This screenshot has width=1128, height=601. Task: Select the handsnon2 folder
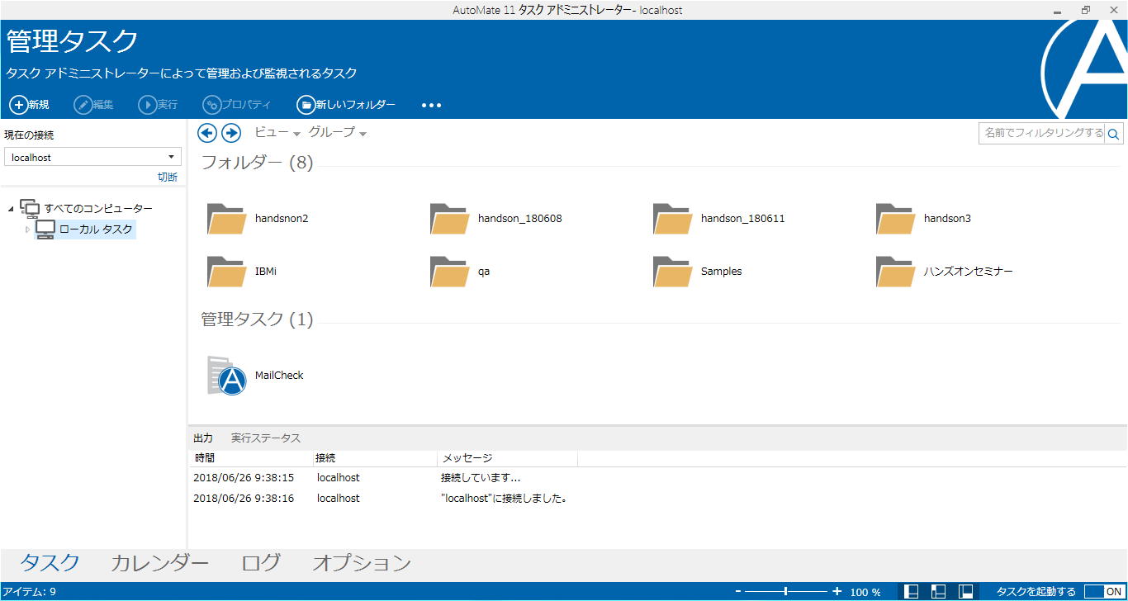258,219
